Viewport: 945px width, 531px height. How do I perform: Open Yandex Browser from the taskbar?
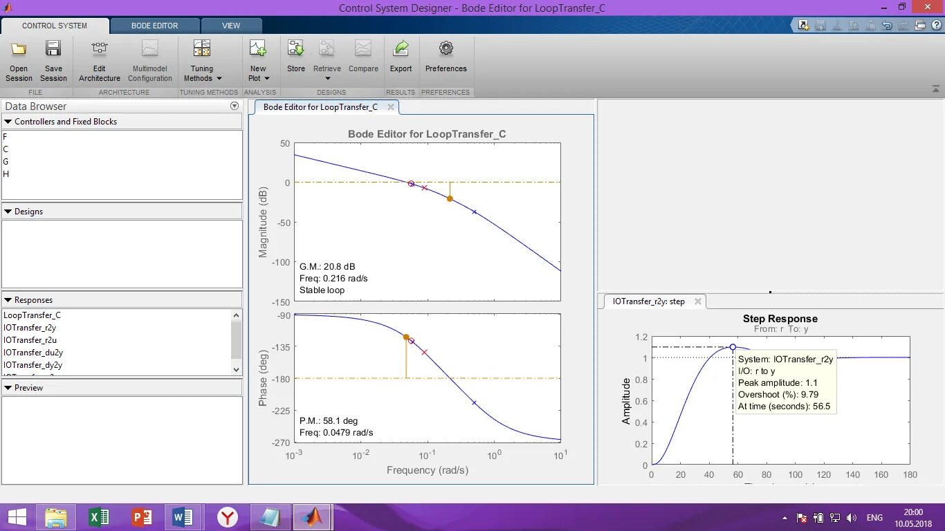[228, 517]
